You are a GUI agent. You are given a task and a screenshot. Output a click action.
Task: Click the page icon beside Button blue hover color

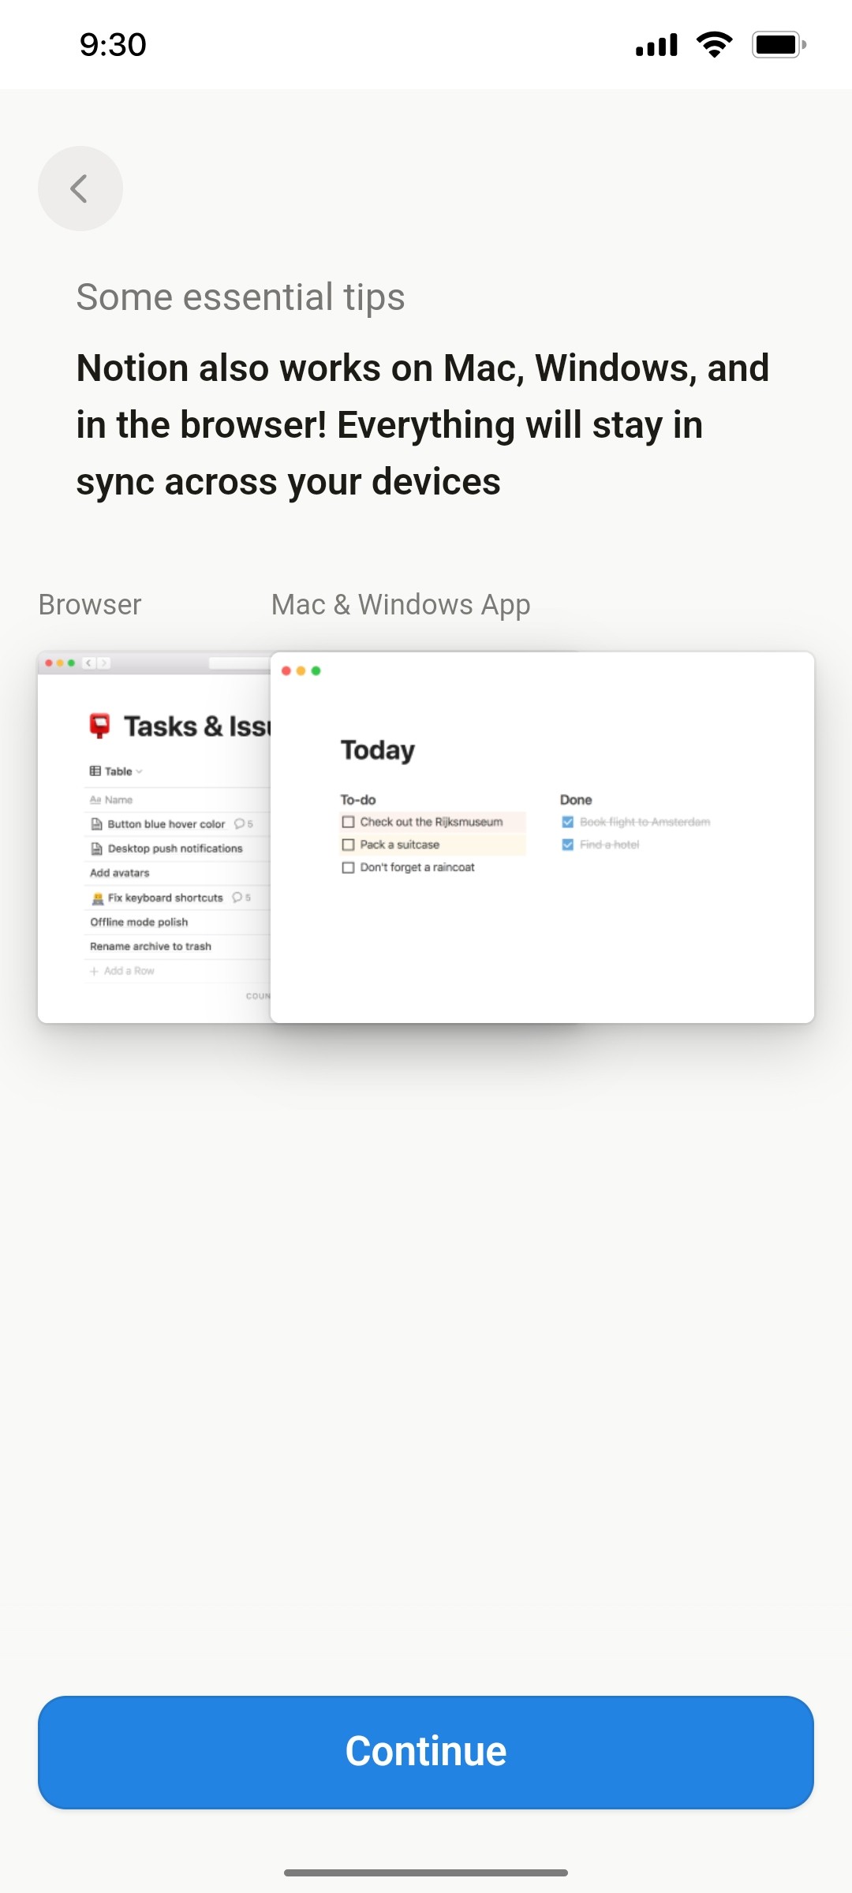point(96,823)
